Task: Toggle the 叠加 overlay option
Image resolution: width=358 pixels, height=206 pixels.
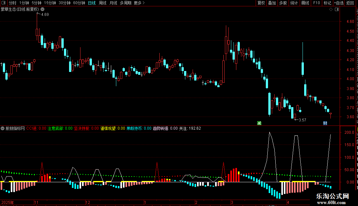Action: [x=272, y=3]
